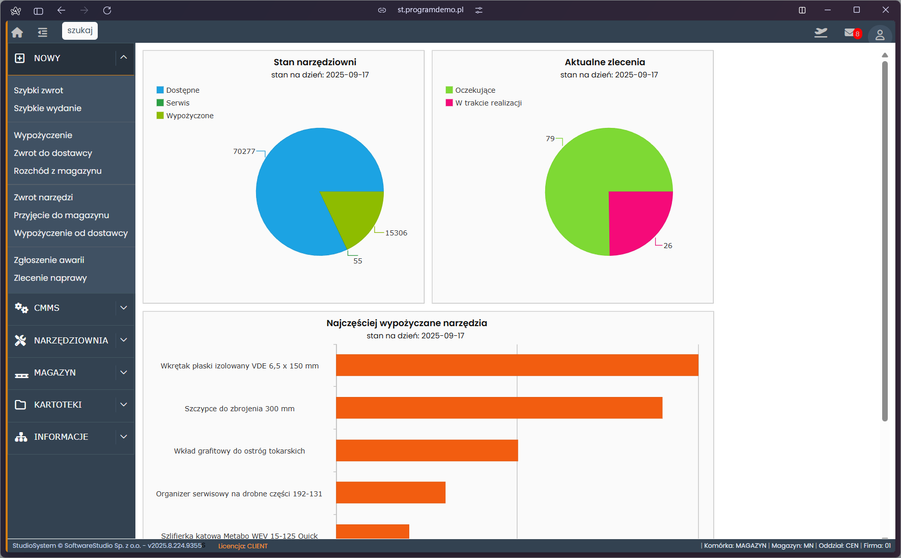This screenshot has width=901, height=558.
Task: Toggle the Dostępne legend entry
Action: click(x=160, y=90)
